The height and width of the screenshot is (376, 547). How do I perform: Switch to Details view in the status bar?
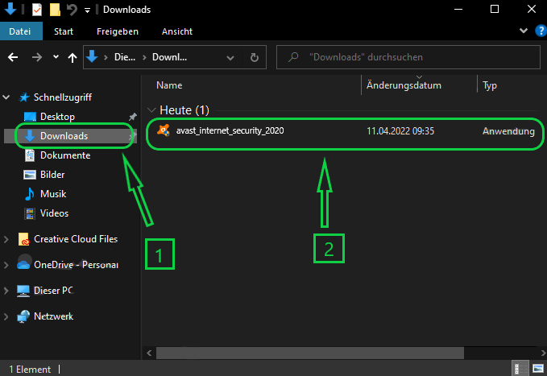pos(521,369)
